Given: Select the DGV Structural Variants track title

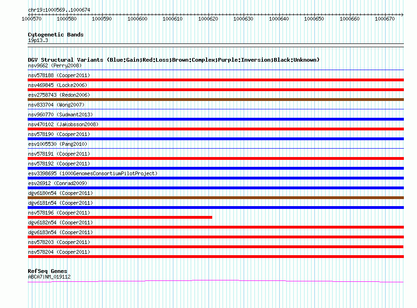Looking at the screenshot, I should pos(174,60).
